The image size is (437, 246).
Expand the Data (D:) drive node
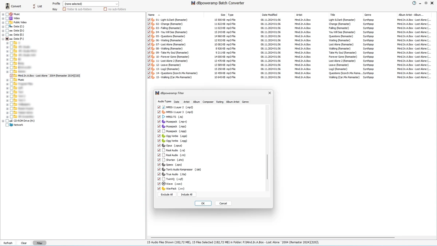coord(3,31)
